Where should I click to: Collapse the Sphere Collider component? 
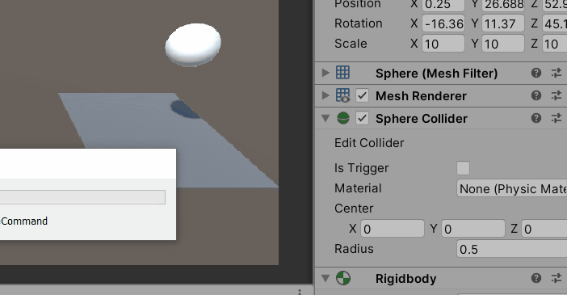point(325,118)
